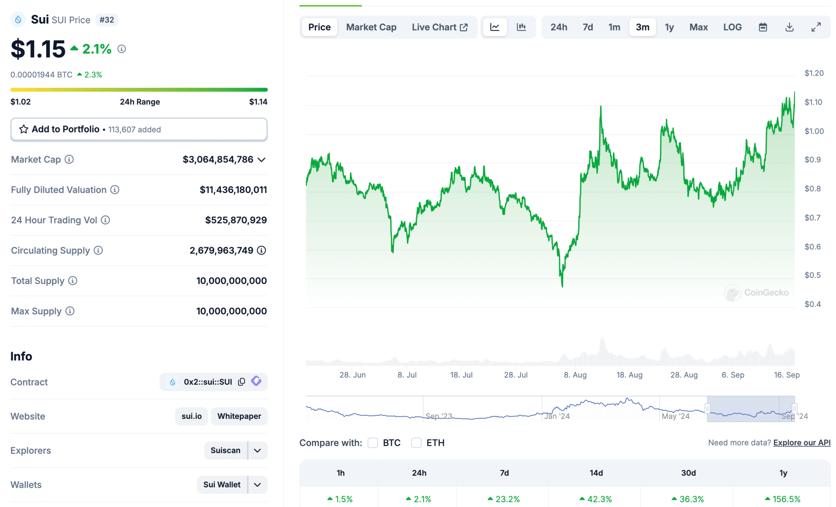Click the 0x2::sui::SUI contract text
This screenshot has width=836, height=507.
click(208, 382)
